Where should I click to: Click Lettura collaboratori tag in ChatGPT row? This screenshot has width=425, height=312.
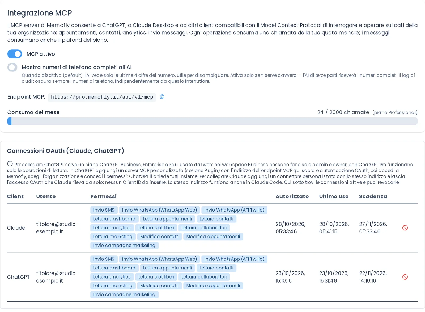[x=204, y=277]
